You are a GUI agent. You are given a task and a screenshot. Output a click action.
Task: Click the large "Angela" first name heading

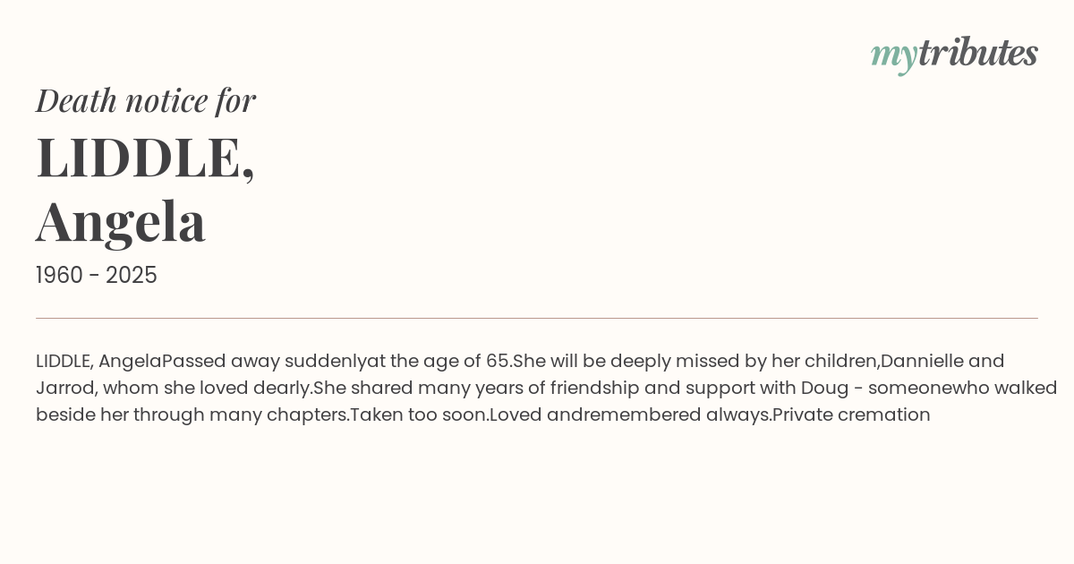tap(121, 221)
